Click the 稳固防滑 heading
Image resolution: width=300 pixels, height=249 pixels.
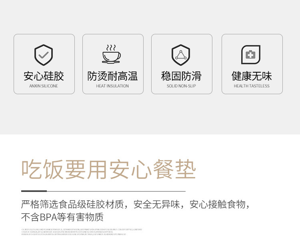pyautogui.click(x=181, y=76)
